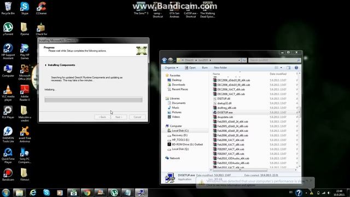Select the QuickTime Player desktop icon
The width and height of the screenshot is (350, 197).
[x=8, y=155]
